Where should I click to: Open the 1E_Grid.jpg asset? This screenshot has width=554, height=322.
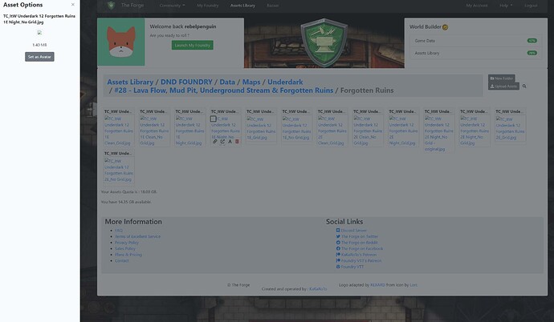point(261,125)
